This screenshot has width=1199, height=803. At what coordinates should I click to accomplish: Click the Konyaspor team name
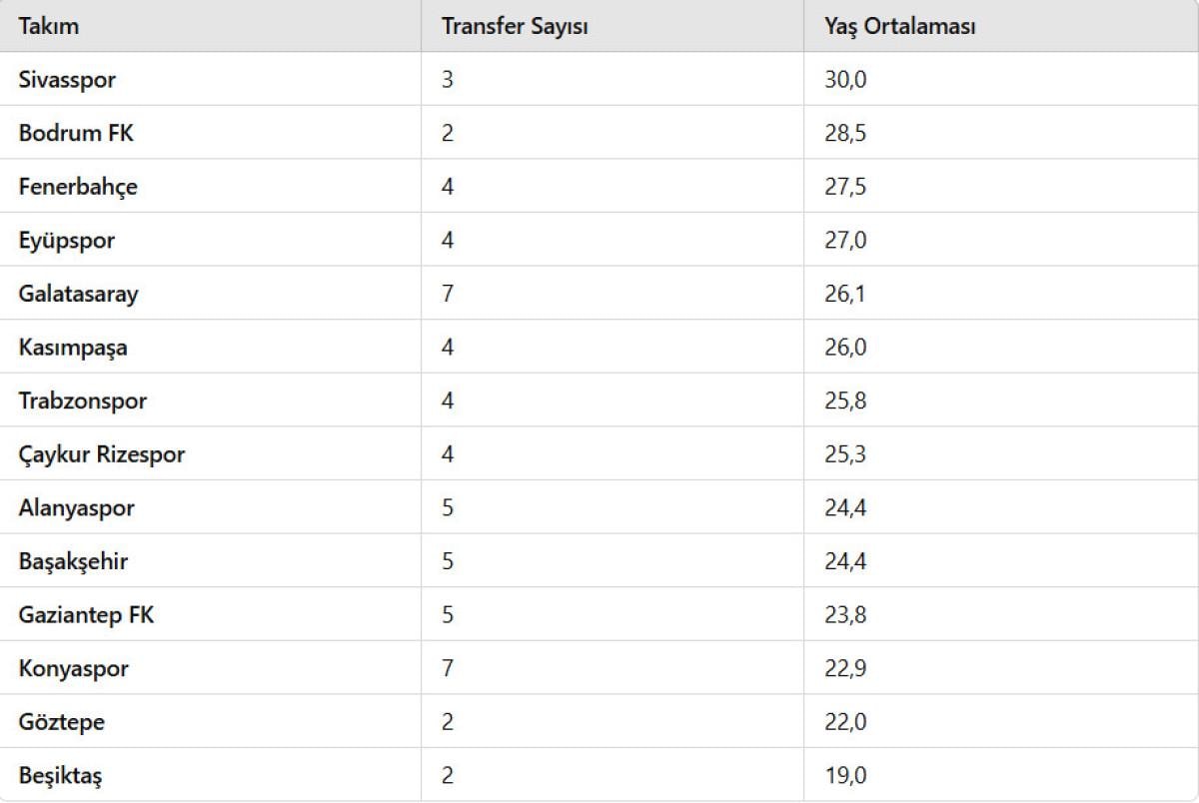pos(73,669)
